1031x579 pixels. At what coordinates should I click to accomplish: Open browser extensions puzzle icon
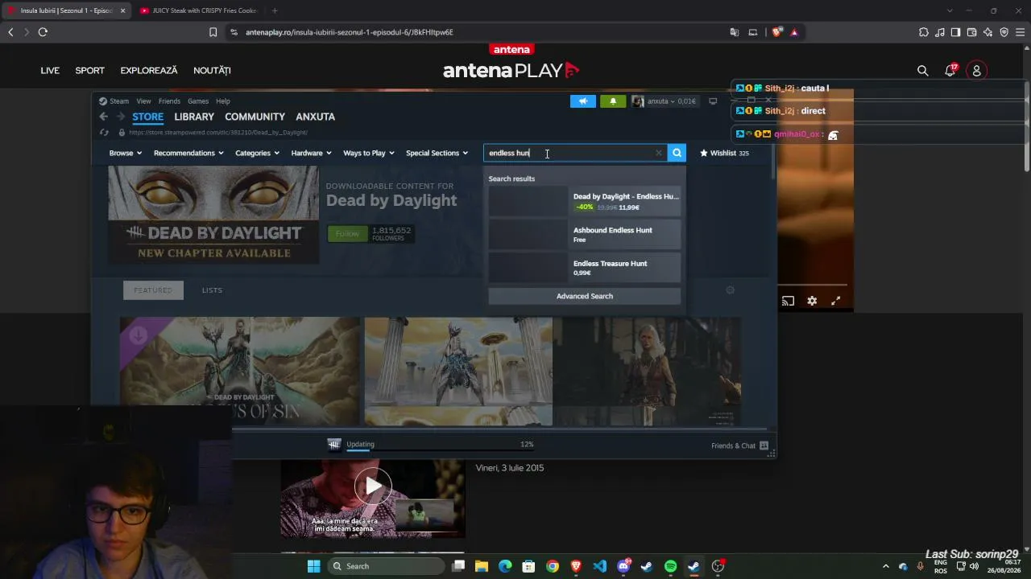[x=923, y=32]
